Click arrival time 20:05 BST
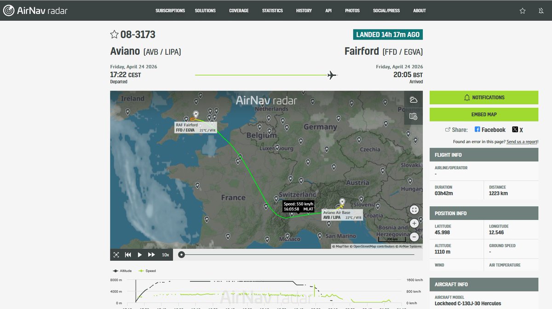 407,74
